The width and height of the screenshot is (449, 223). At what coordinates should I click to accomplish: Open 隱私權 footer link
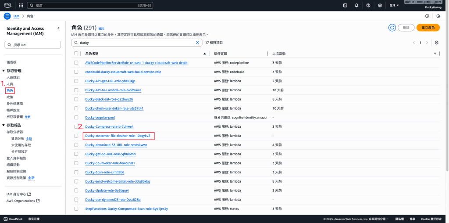pos(399,219)
